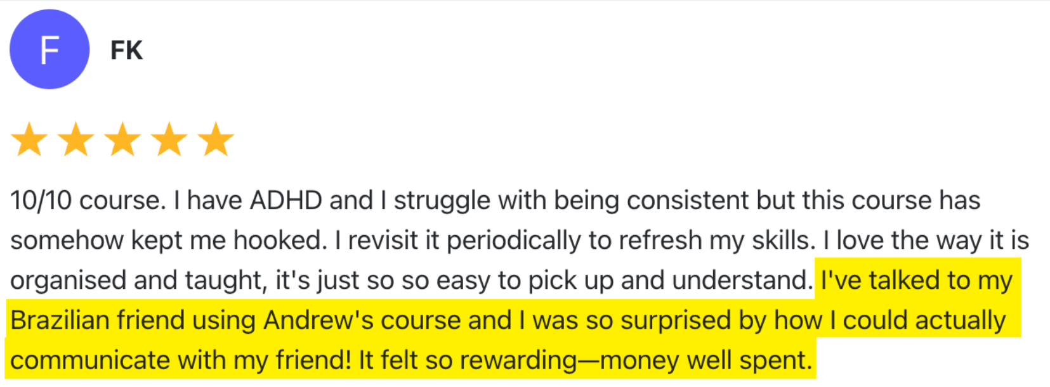Open the FK reviewer name
The height and width of the screenshot is (387, 1050).
(x=126, y=50)
